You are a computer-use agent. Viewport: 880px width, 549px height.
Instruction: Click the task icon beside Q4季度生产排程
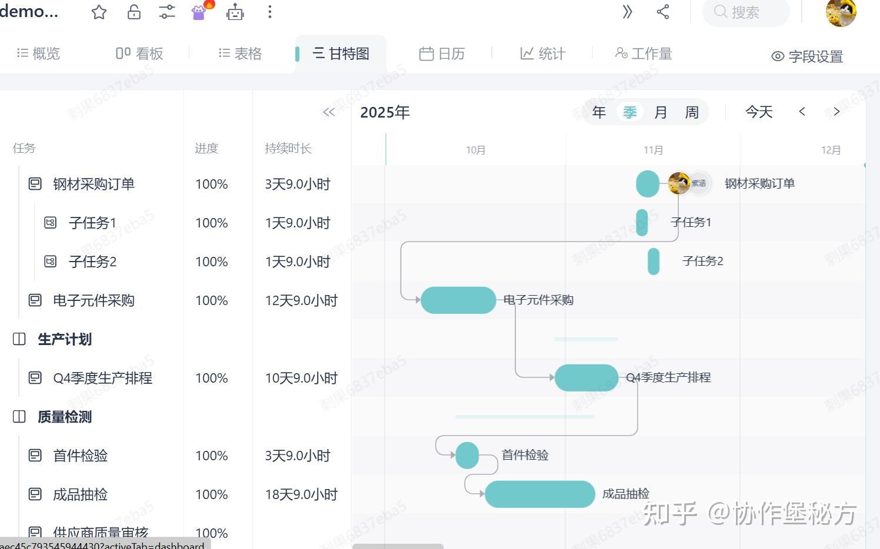35,378
